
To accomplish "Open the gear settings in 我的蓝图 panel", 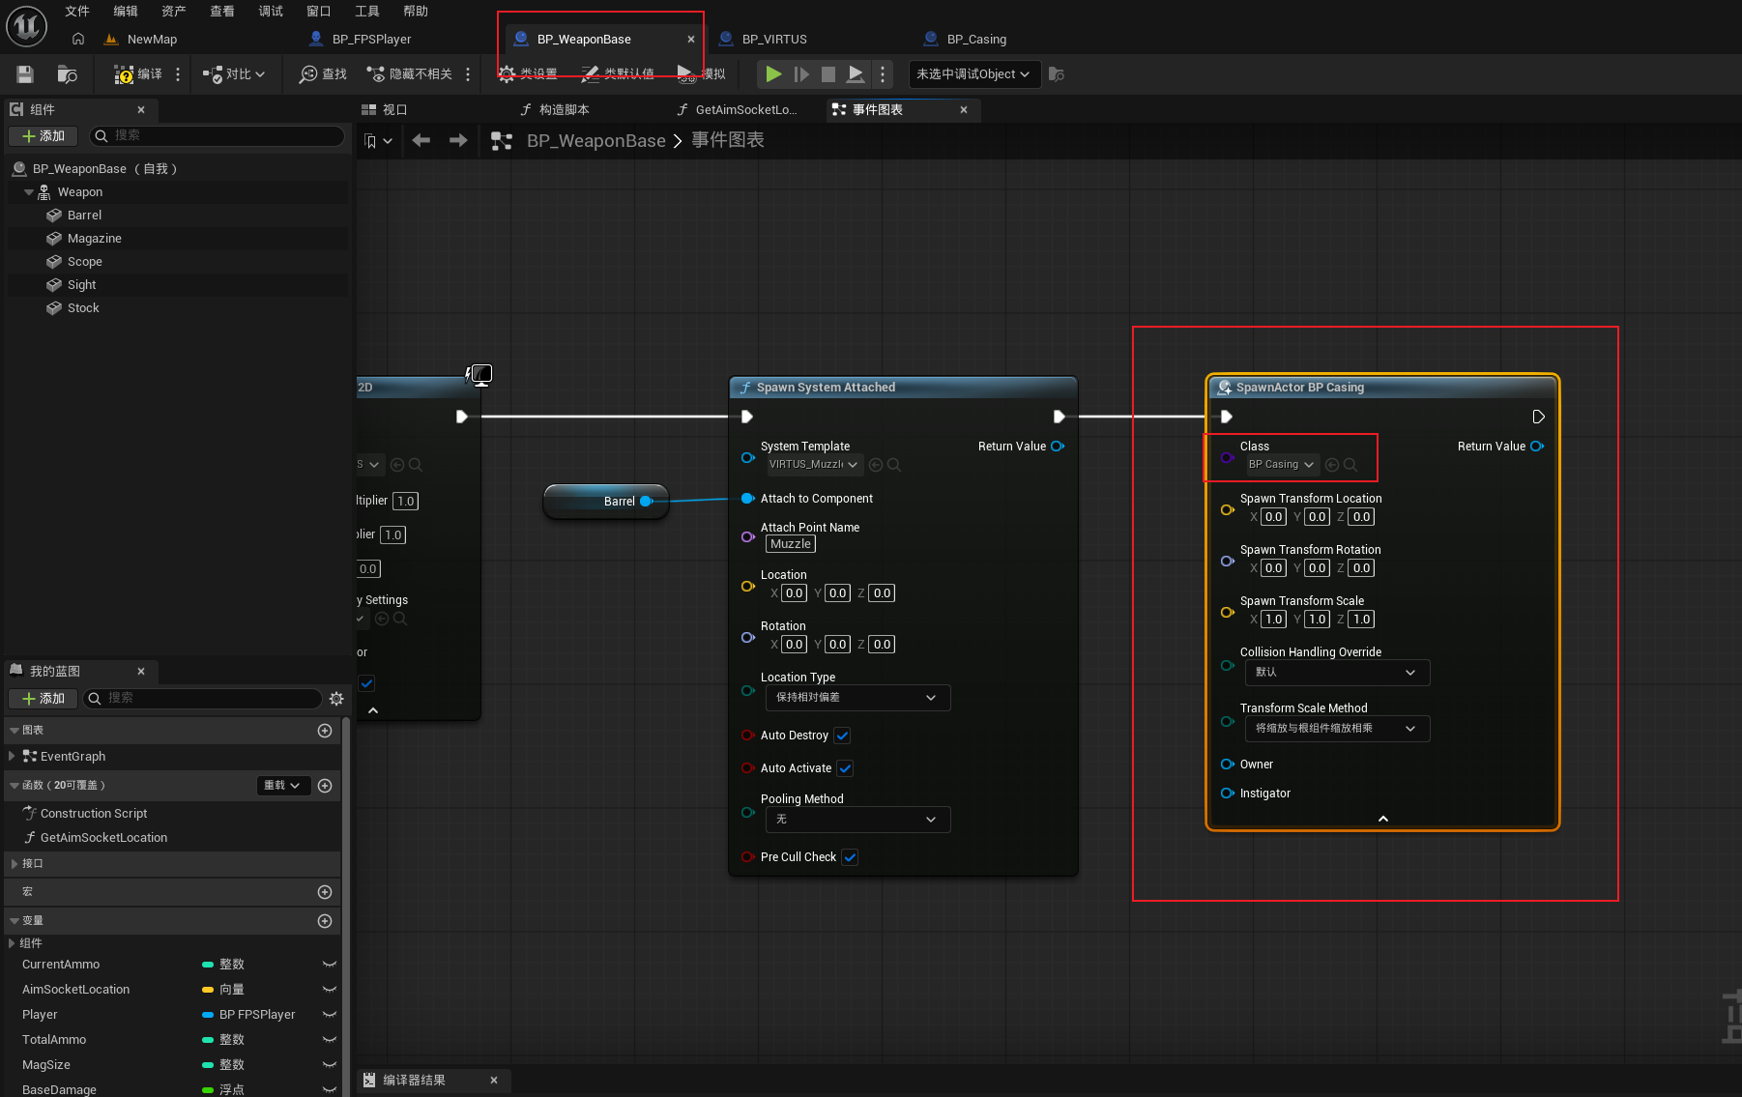I will (x=336, y=699).
